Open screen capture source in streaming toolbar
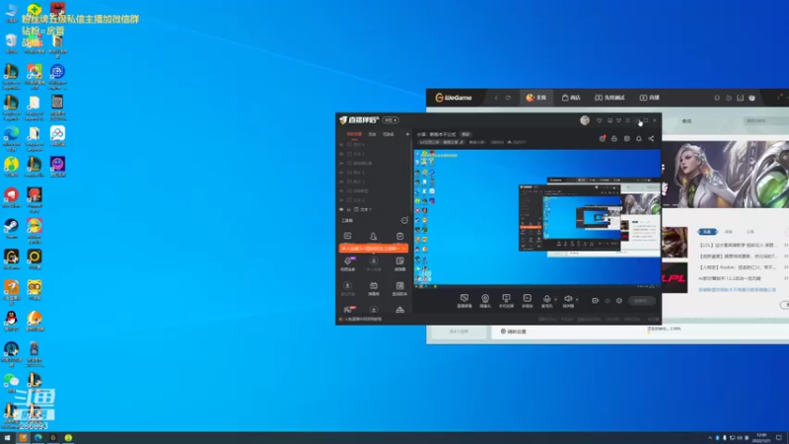The image size is (789, 444). tap(464, 301)
